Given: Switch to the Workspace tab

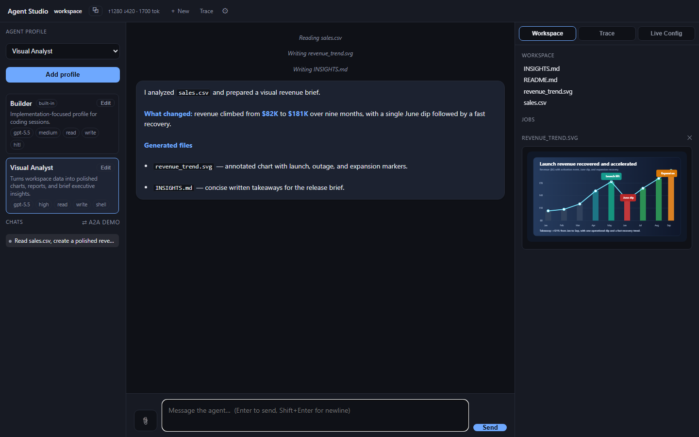Looking at the screenshot, I should tap(548, 34).
